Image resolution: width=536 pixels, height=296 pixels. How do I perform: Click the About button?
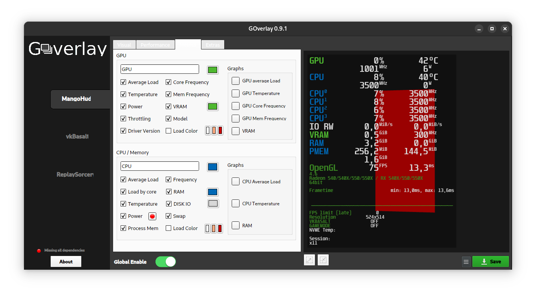click(x=66, y=261)
